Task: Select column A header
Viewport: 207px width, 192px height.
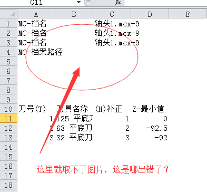Action: (x=36, y=14)
